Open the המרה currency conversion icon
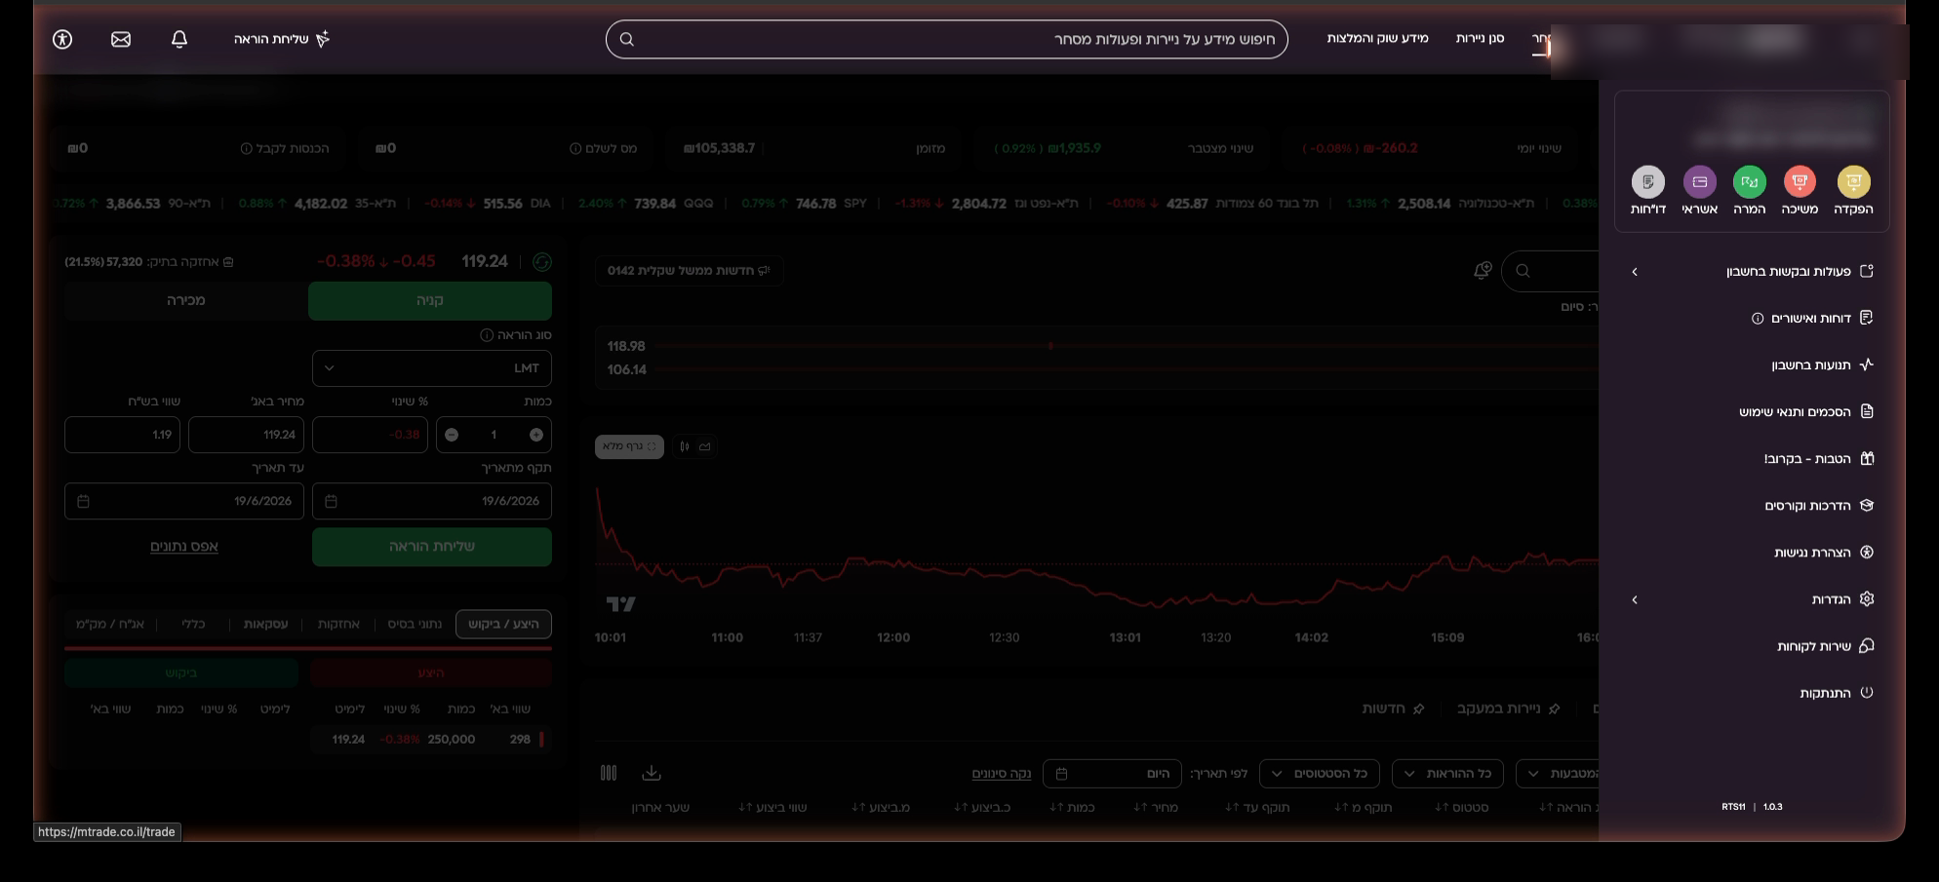The height and width of the screenshot is (882, 1939). [x=1750, y=182]
